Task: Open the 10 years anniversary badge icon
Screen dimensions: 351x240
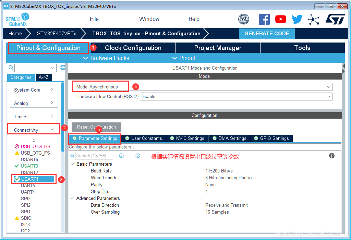Action: 244,19
